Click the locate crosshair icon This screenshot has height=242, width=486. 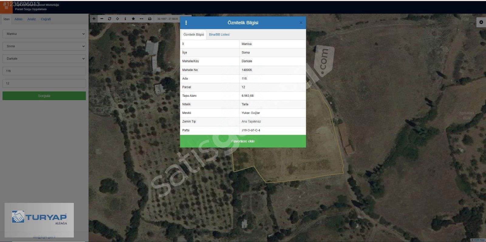click(118, 19)
